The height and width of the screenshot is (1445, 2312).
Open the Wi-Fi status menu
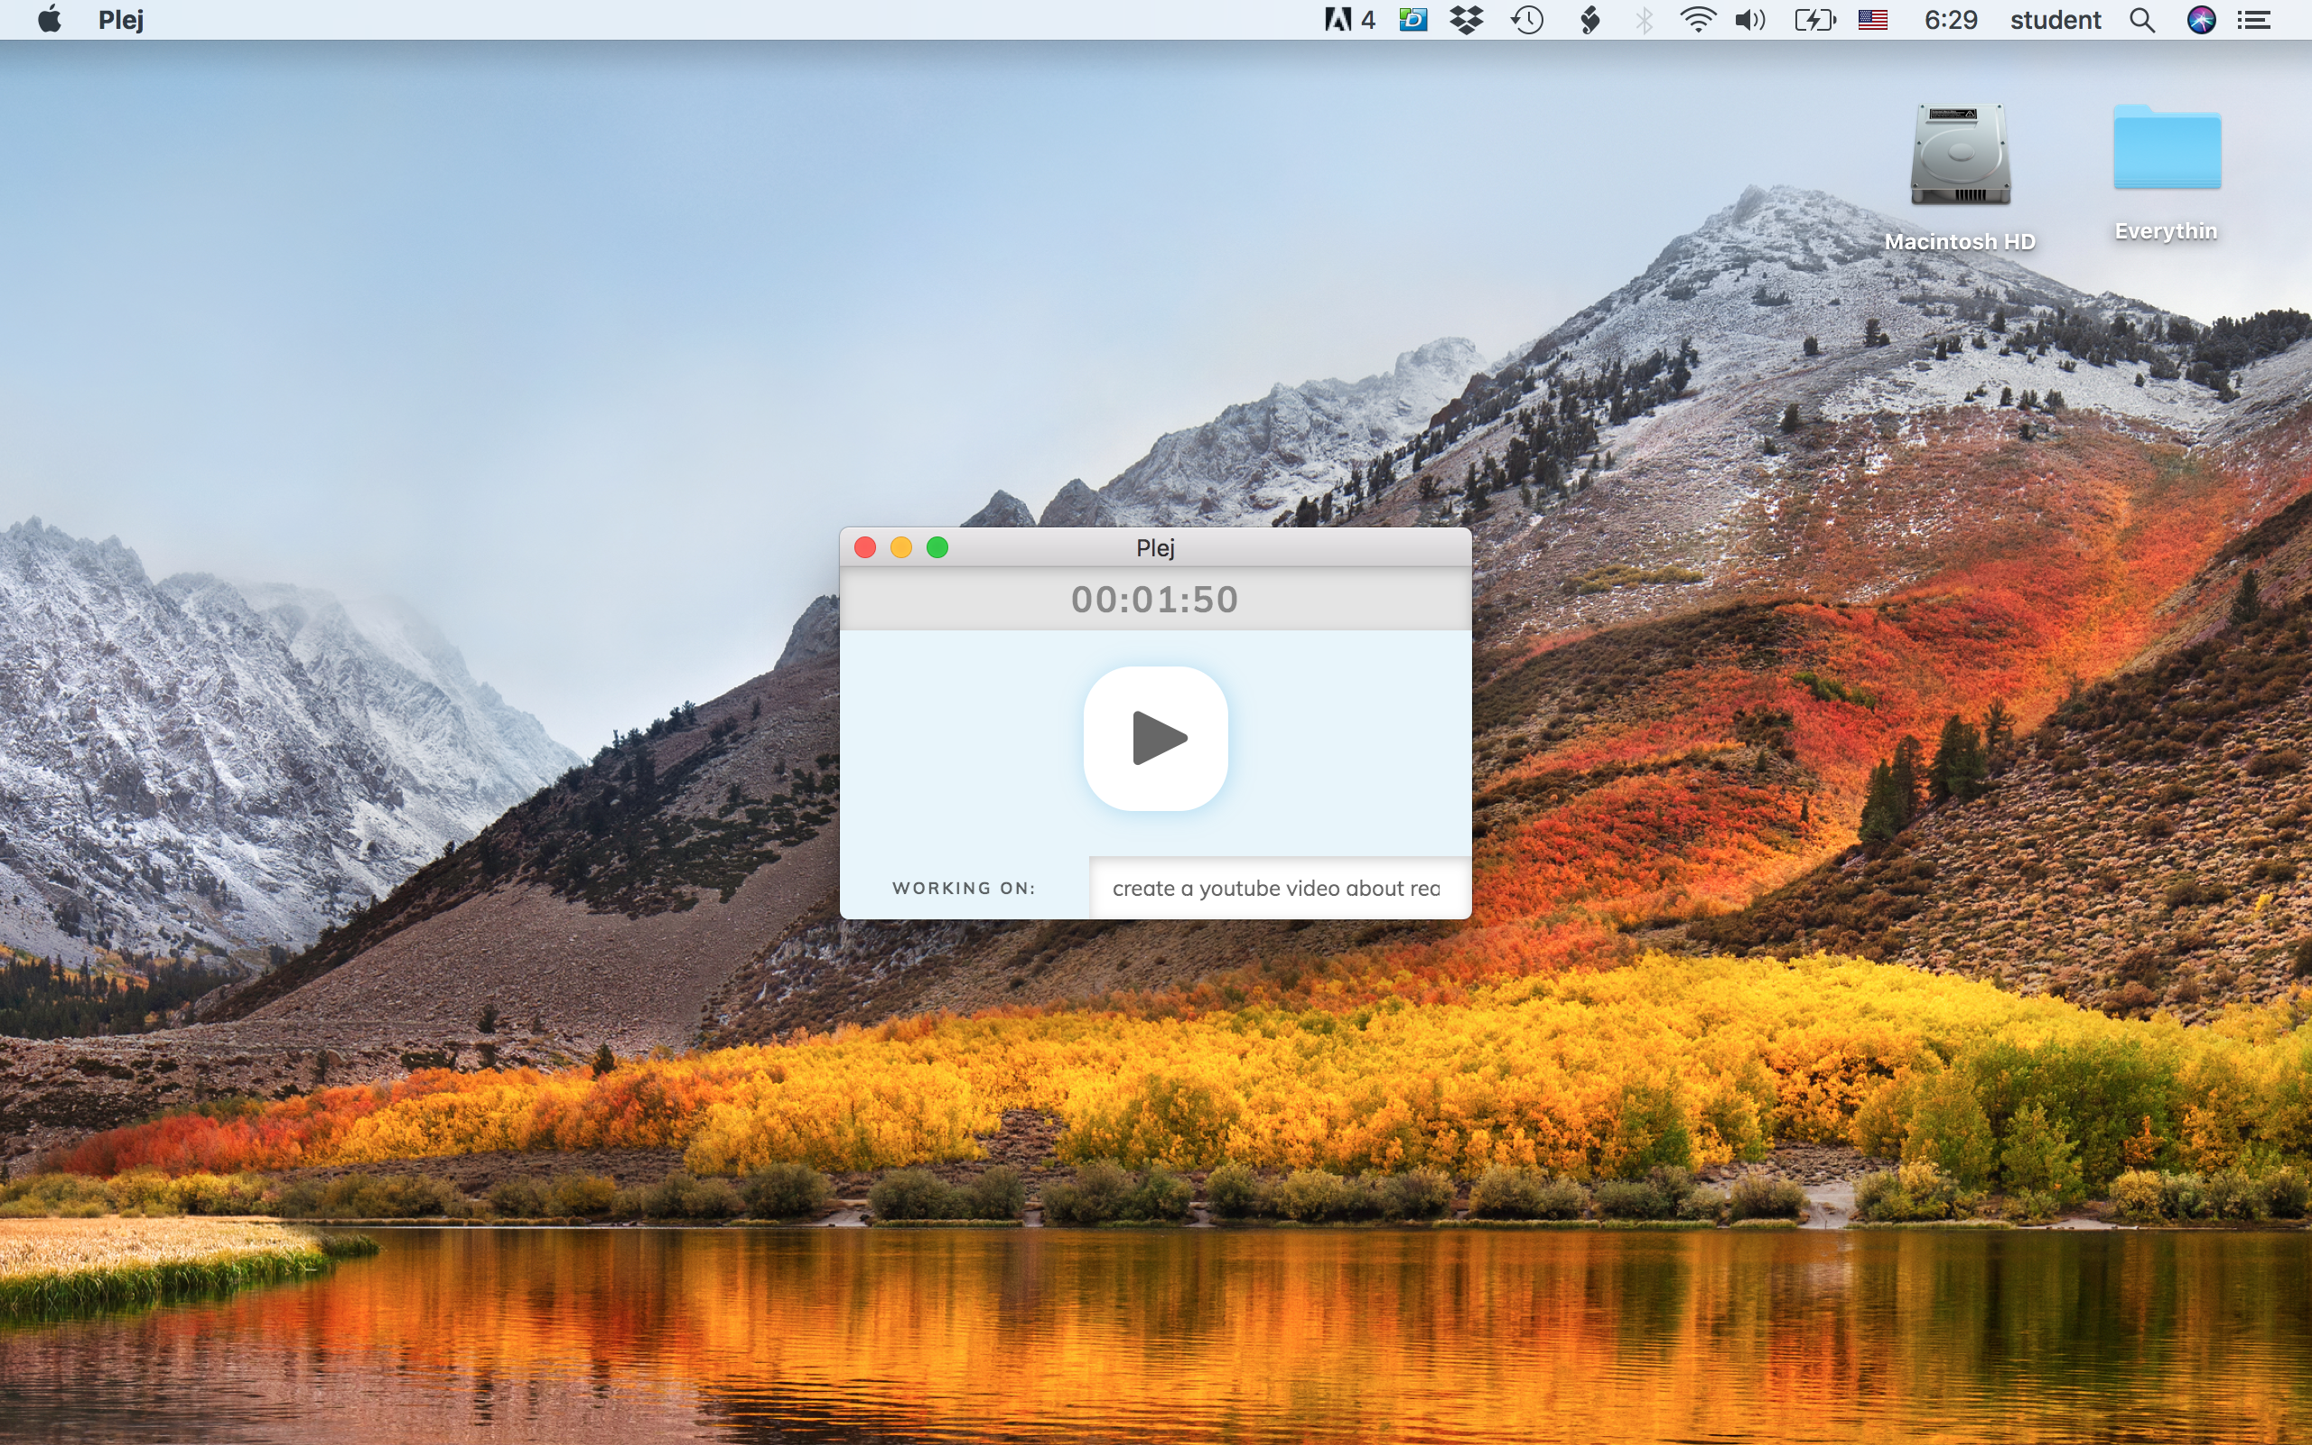coord(1697,20)
